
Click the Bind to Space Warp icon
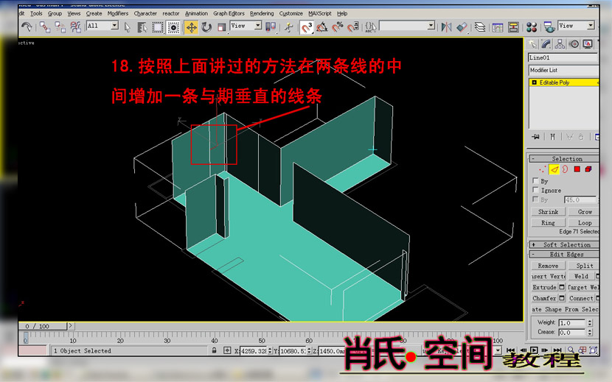click(x=75, y=27)
